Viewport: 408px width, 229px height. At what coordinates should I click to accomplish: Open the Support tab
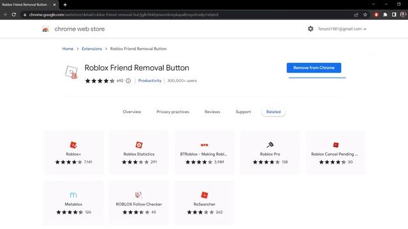[244, 112]
